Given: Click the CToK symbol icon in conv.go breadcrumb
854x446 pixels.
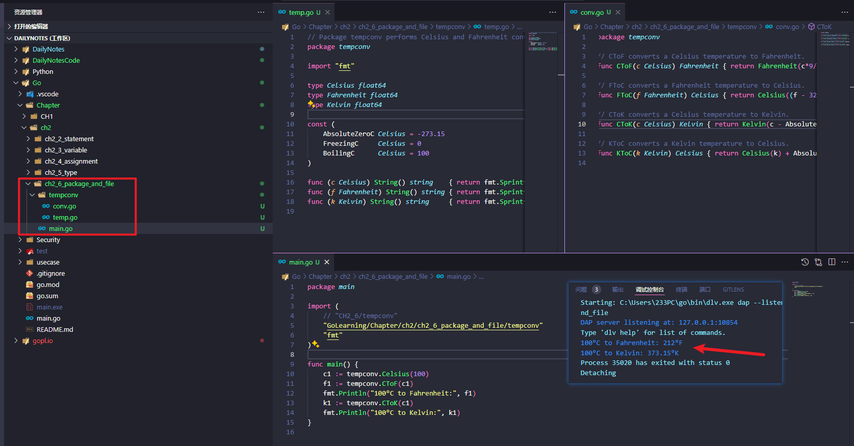Looking at the screenshot, I should click(811, 27).
